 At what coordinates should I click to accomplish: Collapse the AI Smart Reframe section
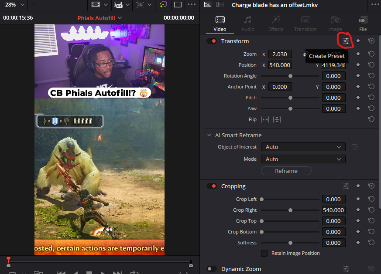pyautogui.click(x=209, y=135)
